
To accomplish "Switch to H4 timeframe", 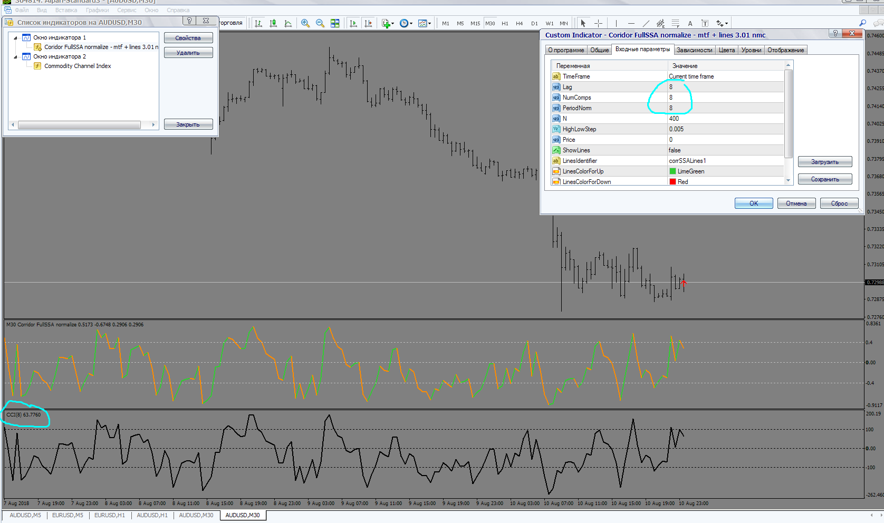I will point(520,23).
